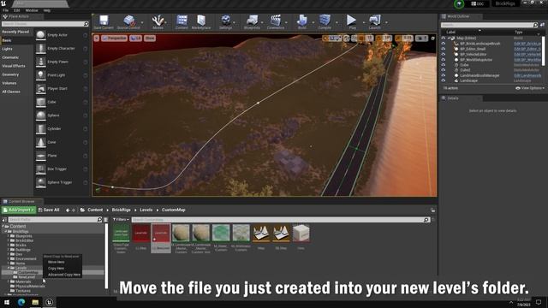The width and height of the screenshot is (548, 308).
Task: Toggle visibility of the Cube actor
Action: 444,65
